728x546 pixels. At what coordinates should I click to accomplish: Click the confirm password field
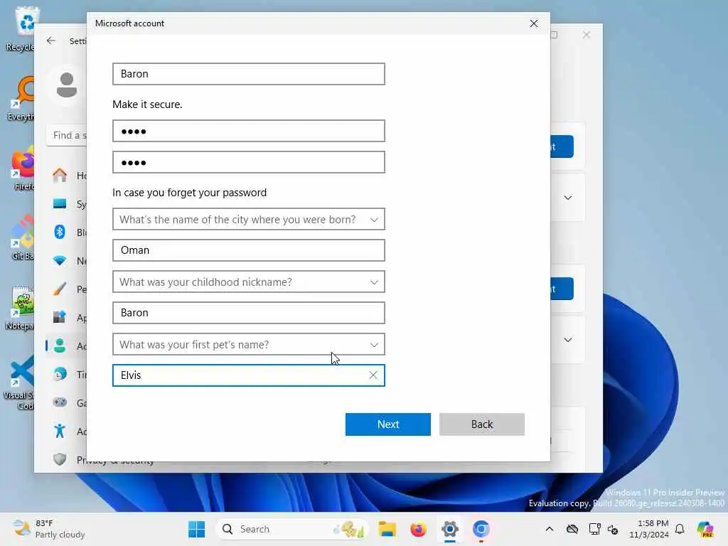pyautogui.click(x=248, y=162)
